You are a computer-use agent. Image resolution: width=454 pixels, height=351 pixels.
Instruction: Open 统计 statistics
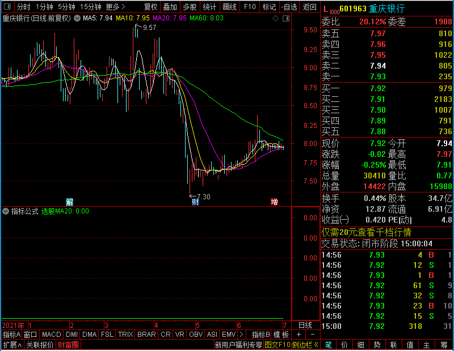click(209, 7)
